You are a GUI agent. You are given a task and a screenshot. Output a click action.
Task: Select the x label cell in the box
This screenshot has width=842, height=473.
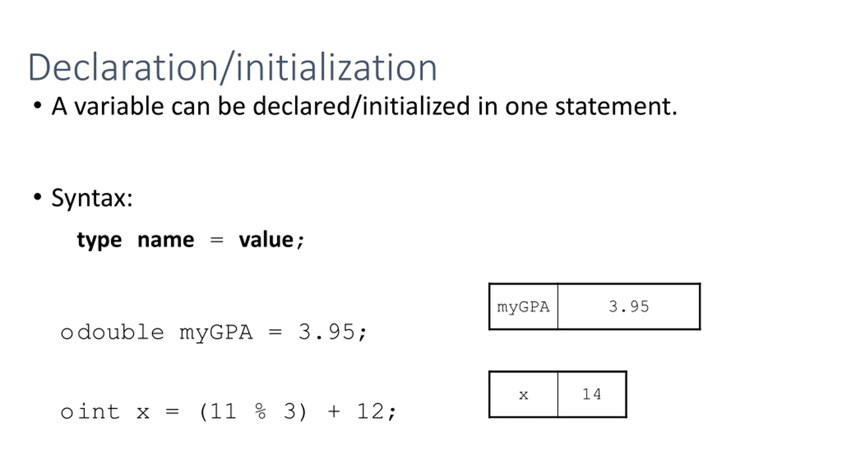(523, 394)
